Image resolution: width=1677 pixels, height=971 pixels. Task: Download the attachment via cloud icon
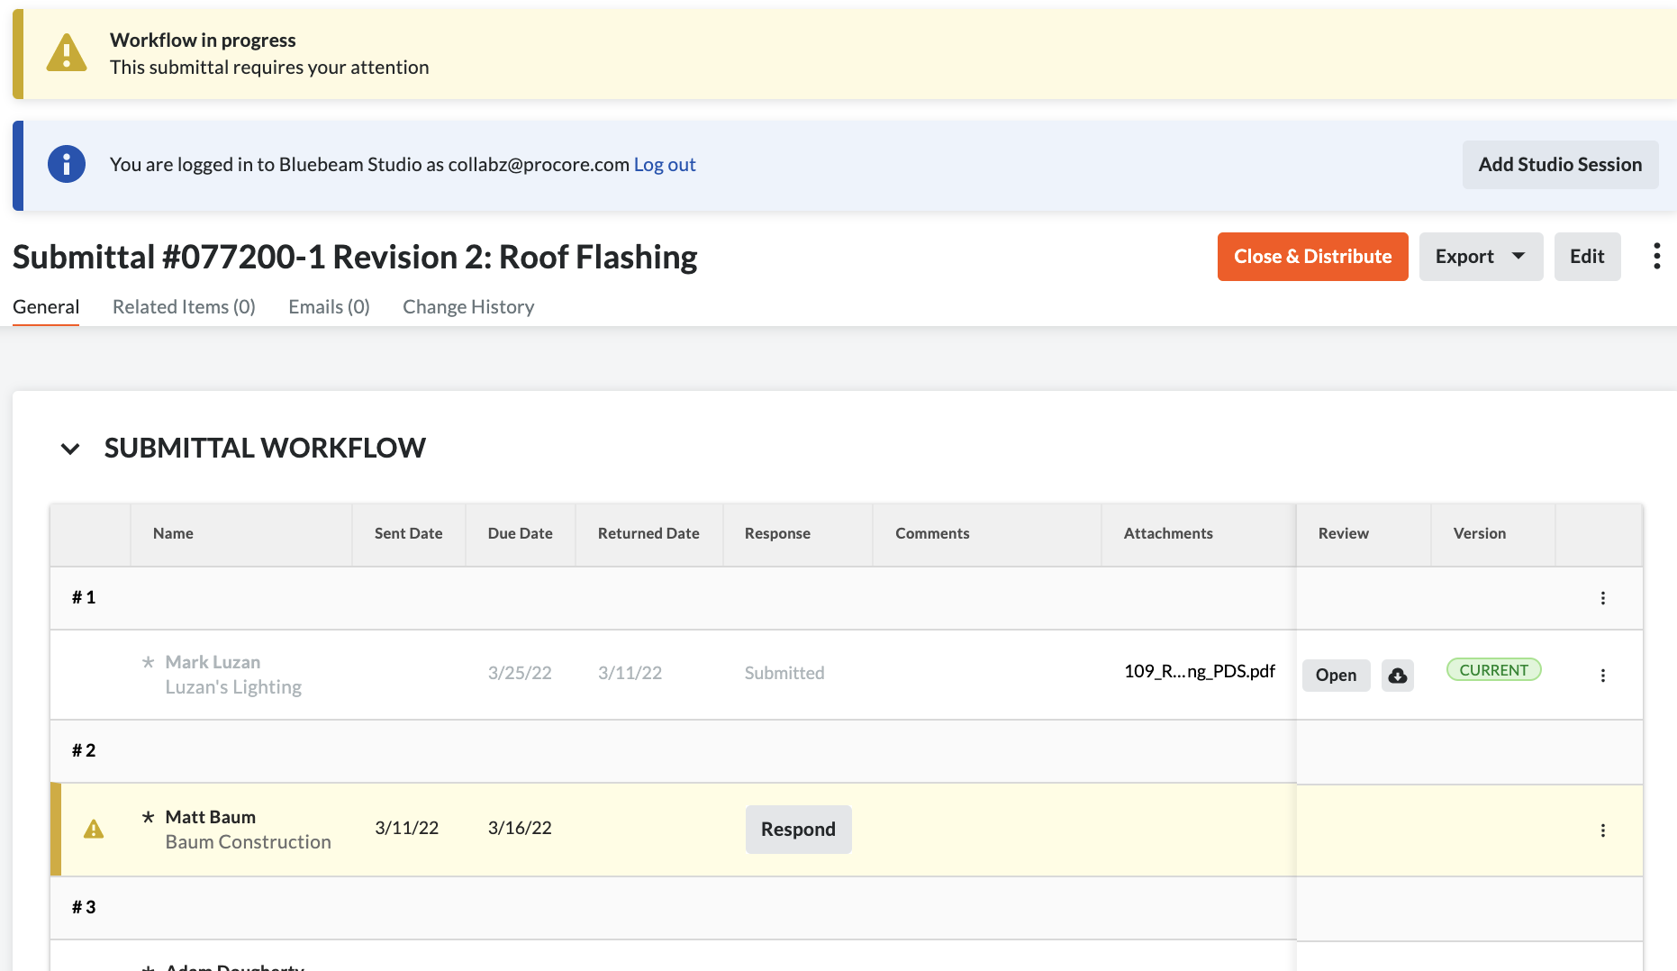1397,676
